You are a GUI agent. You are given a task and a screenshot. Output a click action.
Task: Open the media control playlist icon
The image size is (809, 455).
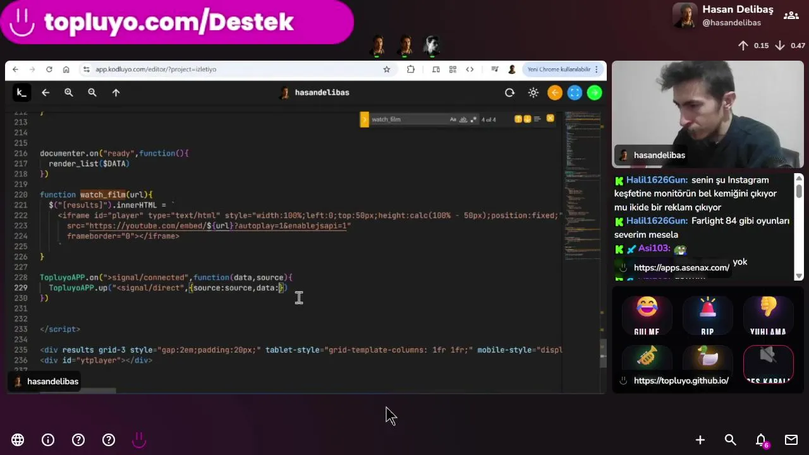pyautogui.click(x=495, y=70)
